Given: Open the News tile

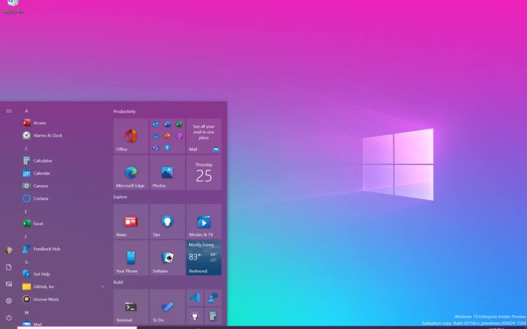Looking at the screenshot, I should (131, 222).
